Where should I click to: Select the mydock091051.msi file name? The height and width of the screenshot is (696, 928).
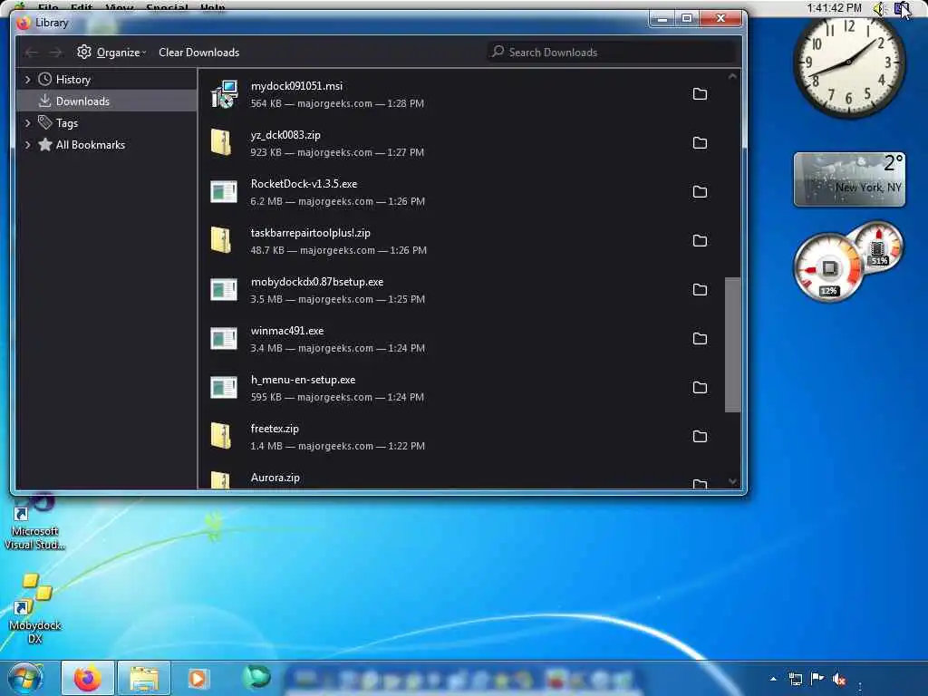[296, 86]
